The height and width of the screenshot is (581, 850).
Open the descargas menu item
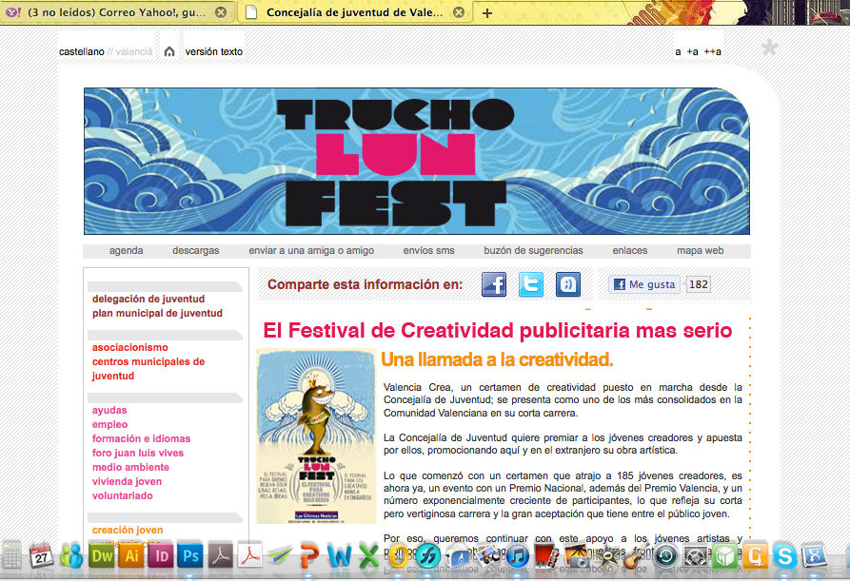point(196,251)
